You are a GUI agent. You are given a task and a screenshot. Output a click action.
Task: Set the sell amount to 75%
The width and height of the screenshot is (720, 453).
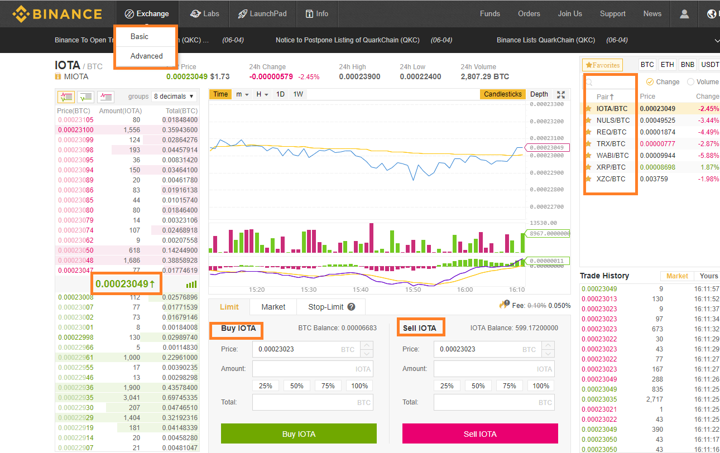(510, 385)
